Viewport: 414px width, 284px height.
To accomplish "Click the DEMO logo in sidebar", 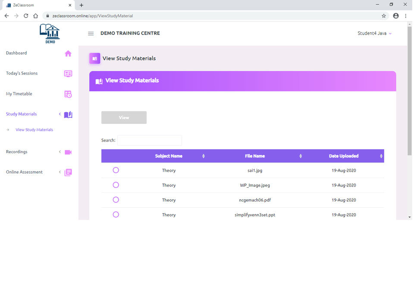I will (50, 34).
